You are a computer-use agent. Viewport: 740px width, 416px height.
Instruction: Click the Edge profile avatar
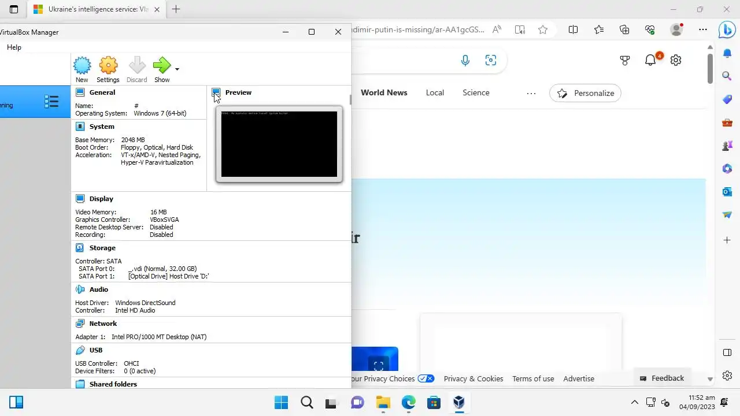[676, 29]
